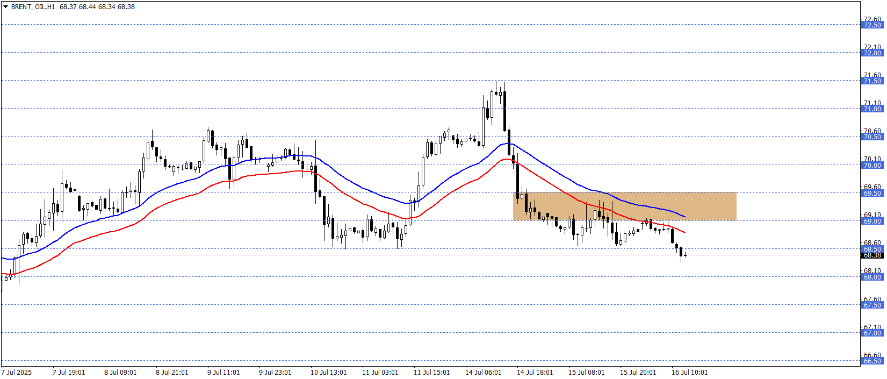
Task: Click the 11 Jul 15:01 time label
Action: click(x=431, y=372)
